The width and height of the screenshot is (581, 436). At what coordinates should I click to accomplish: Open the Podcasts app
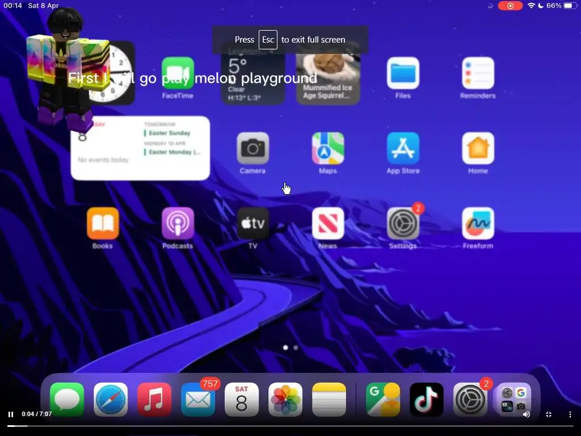(178, 223)
